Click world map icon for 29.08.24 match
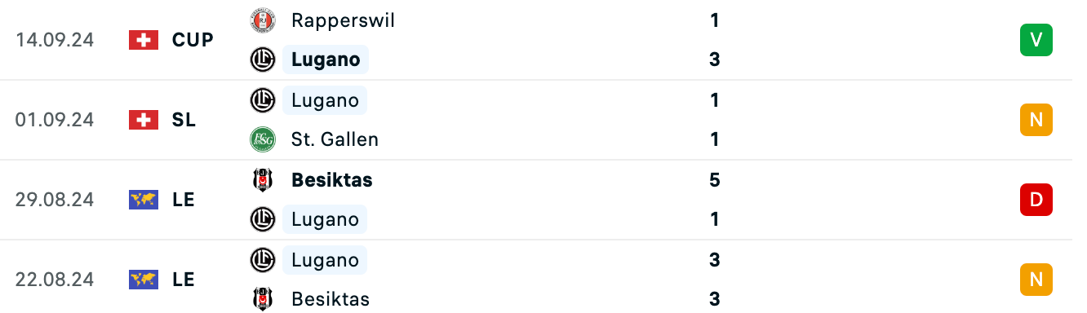Screen dimensions: 1087x313 pos(144,200)
